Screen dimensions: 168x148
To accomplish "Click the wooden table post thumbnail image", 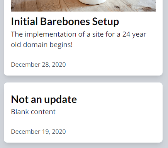I will tap(83, 6).
